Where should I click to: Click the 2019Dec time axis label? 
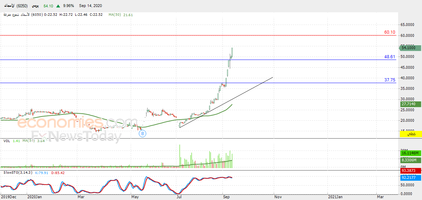pos(8,197)
